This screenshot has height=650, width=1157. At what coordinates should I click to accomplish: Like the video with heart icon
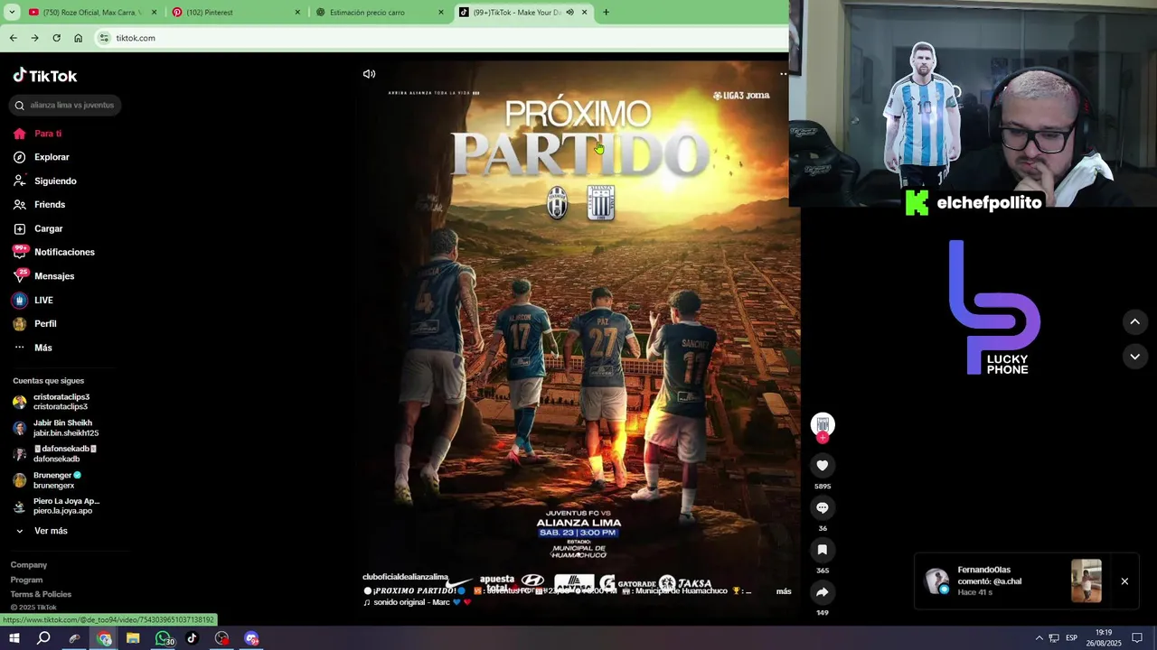(x=822, y=465)
